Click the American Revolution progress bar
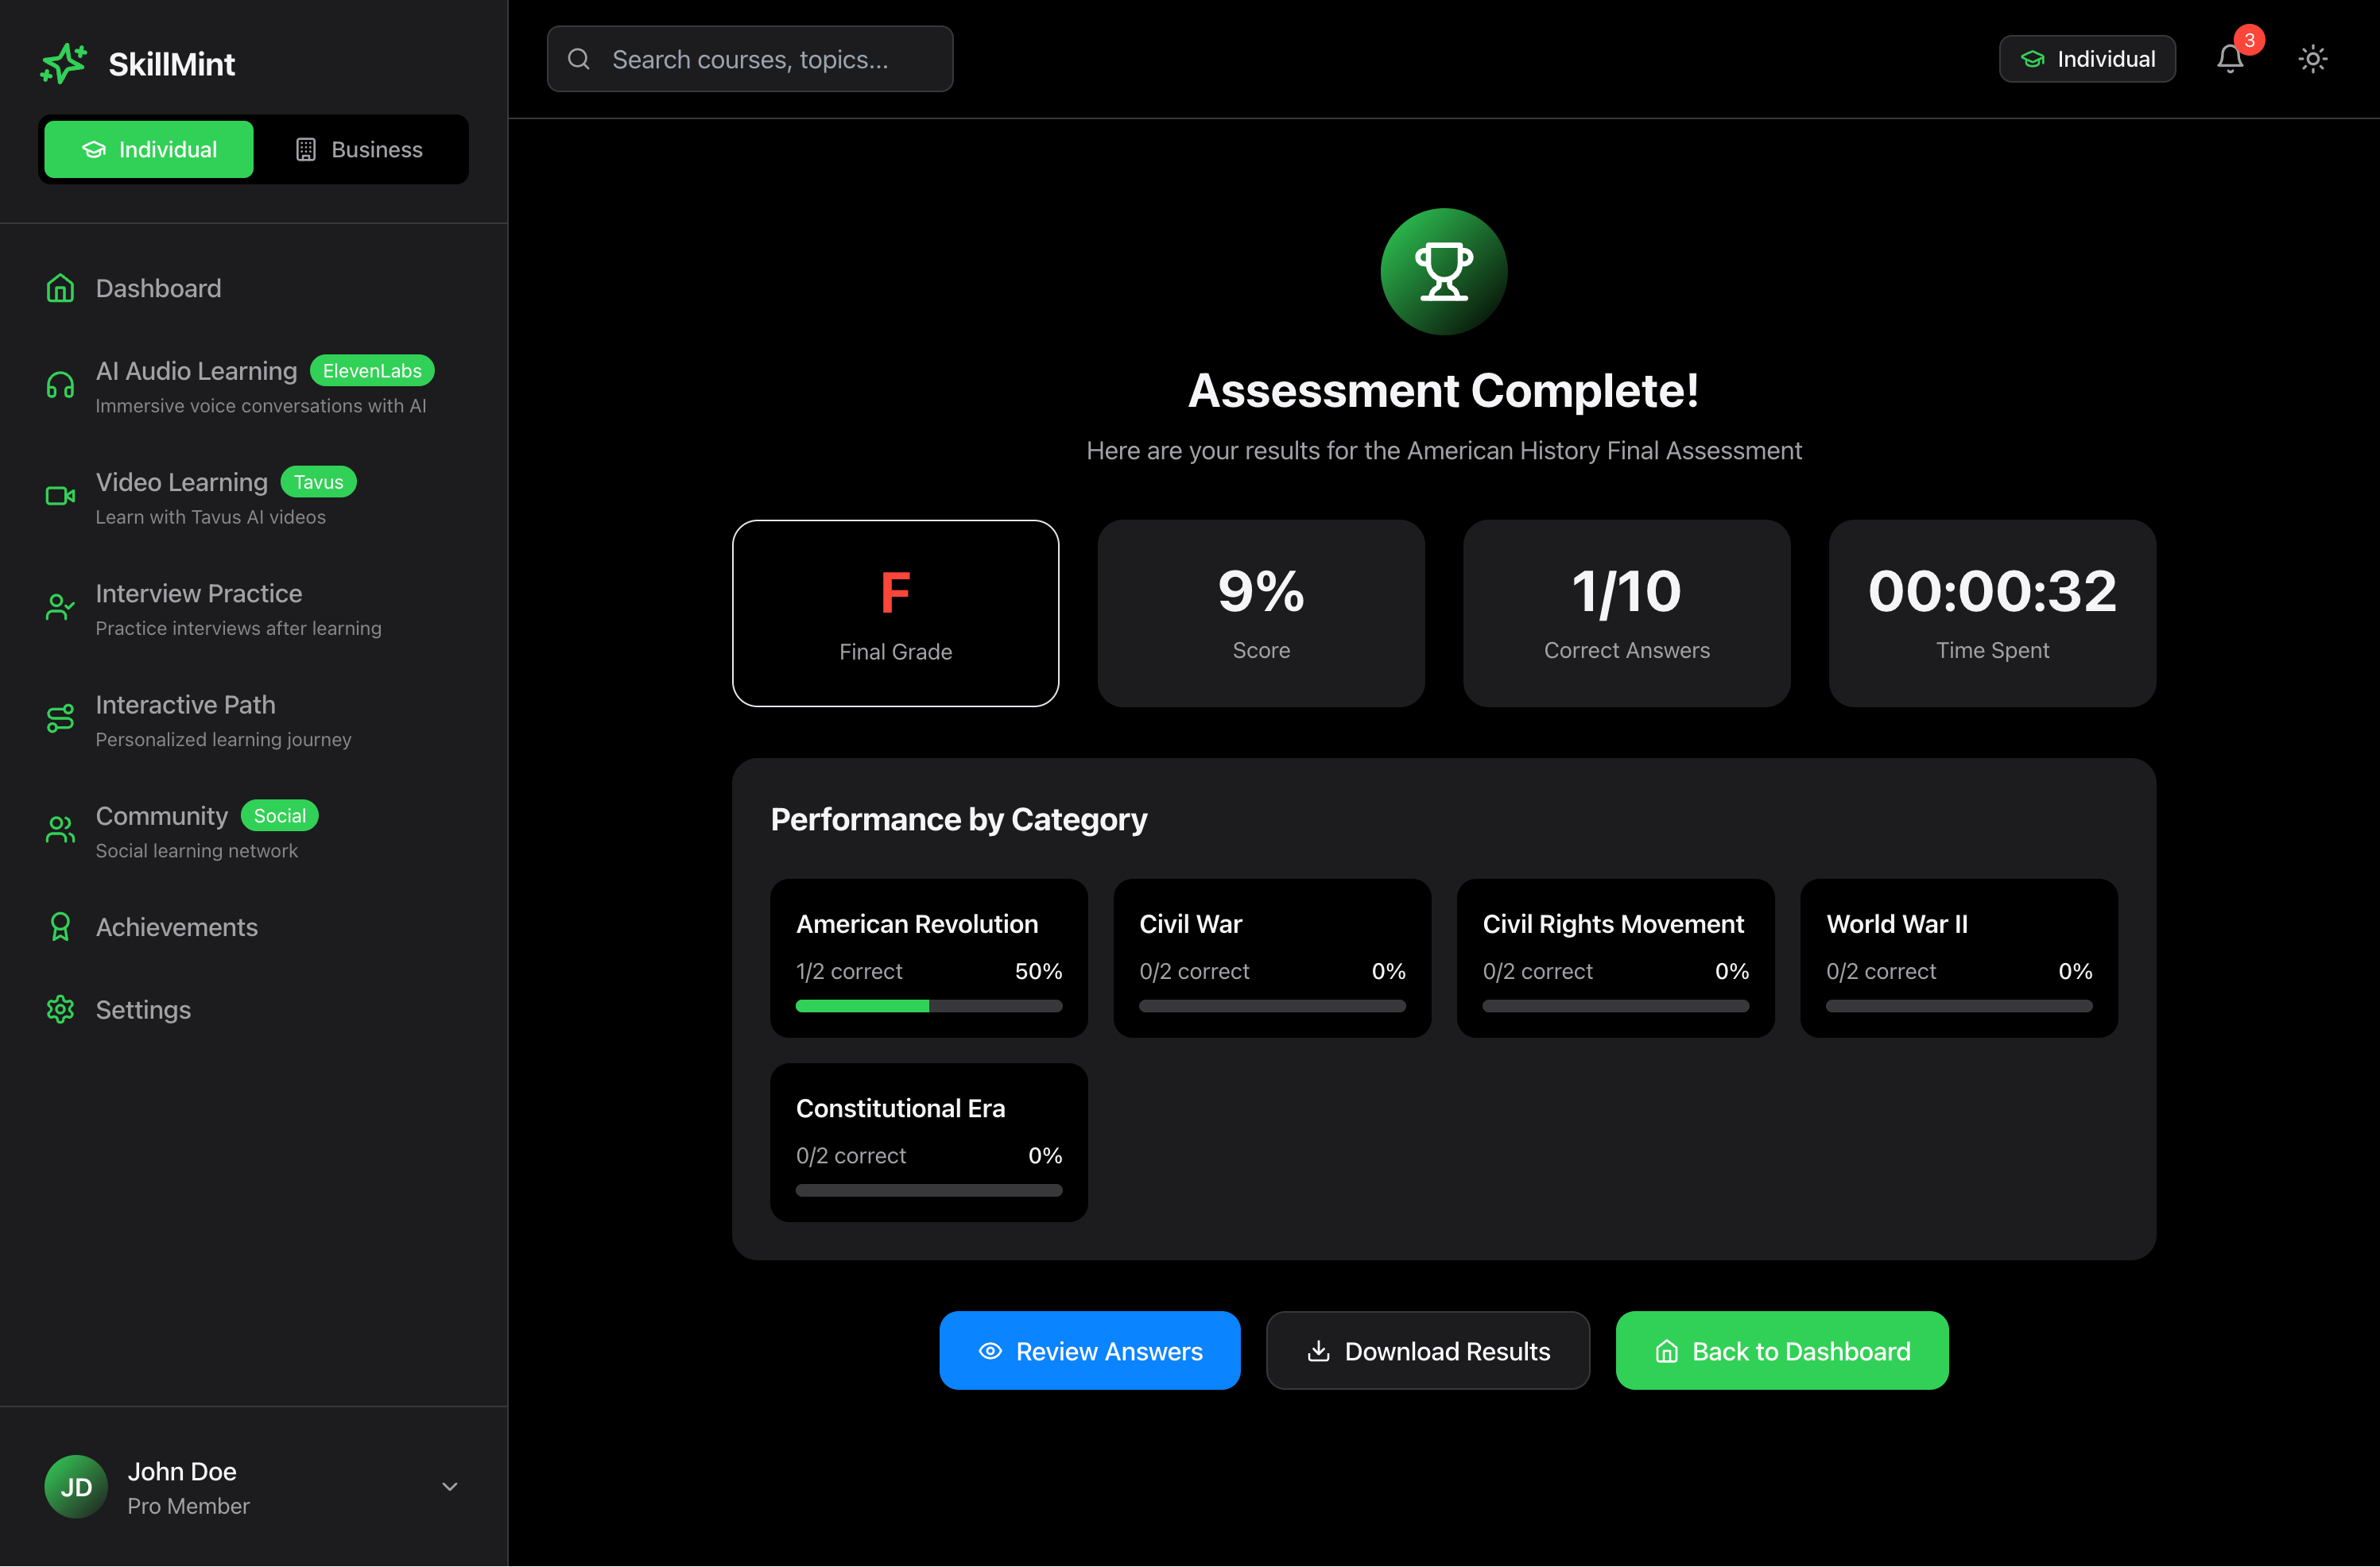Image resolution: width=2380 pixels, height=1567 pixels. click(x=928, y=1006)
